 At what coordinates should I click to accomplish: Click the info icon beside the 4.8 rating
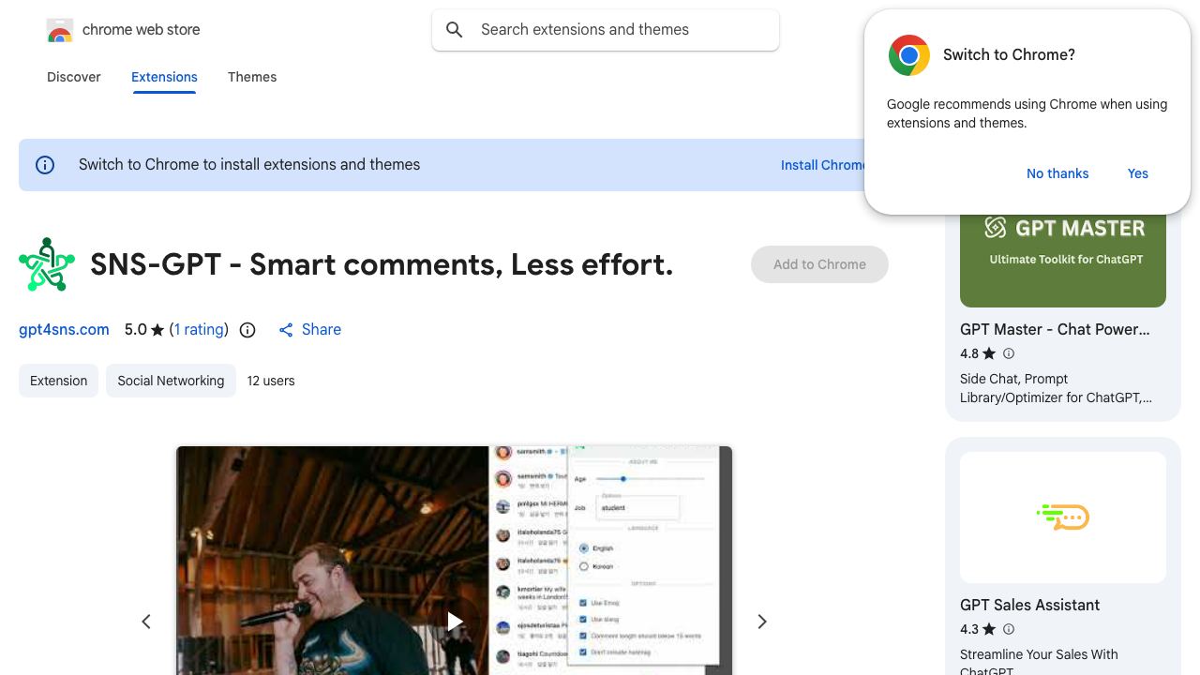tap(1009, 353)
